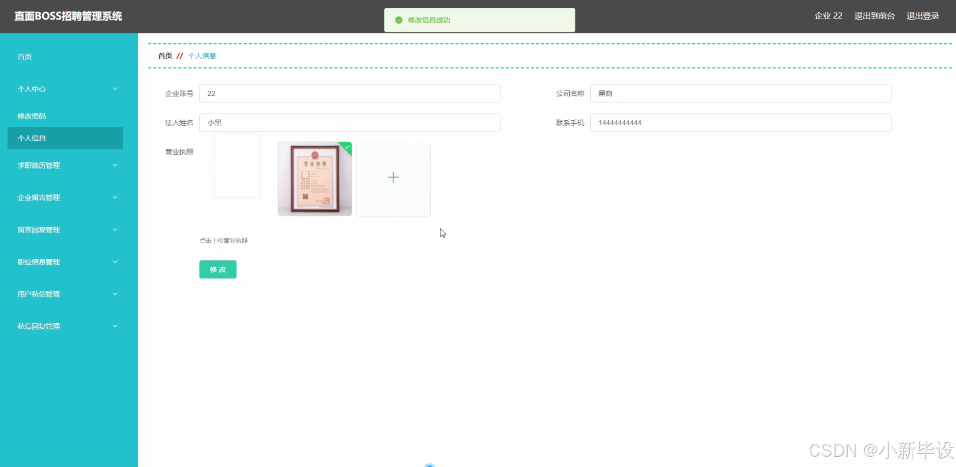Expand the 个人中心 sidebar section
This screenshot has height=467, width=956.
[65, 89]
